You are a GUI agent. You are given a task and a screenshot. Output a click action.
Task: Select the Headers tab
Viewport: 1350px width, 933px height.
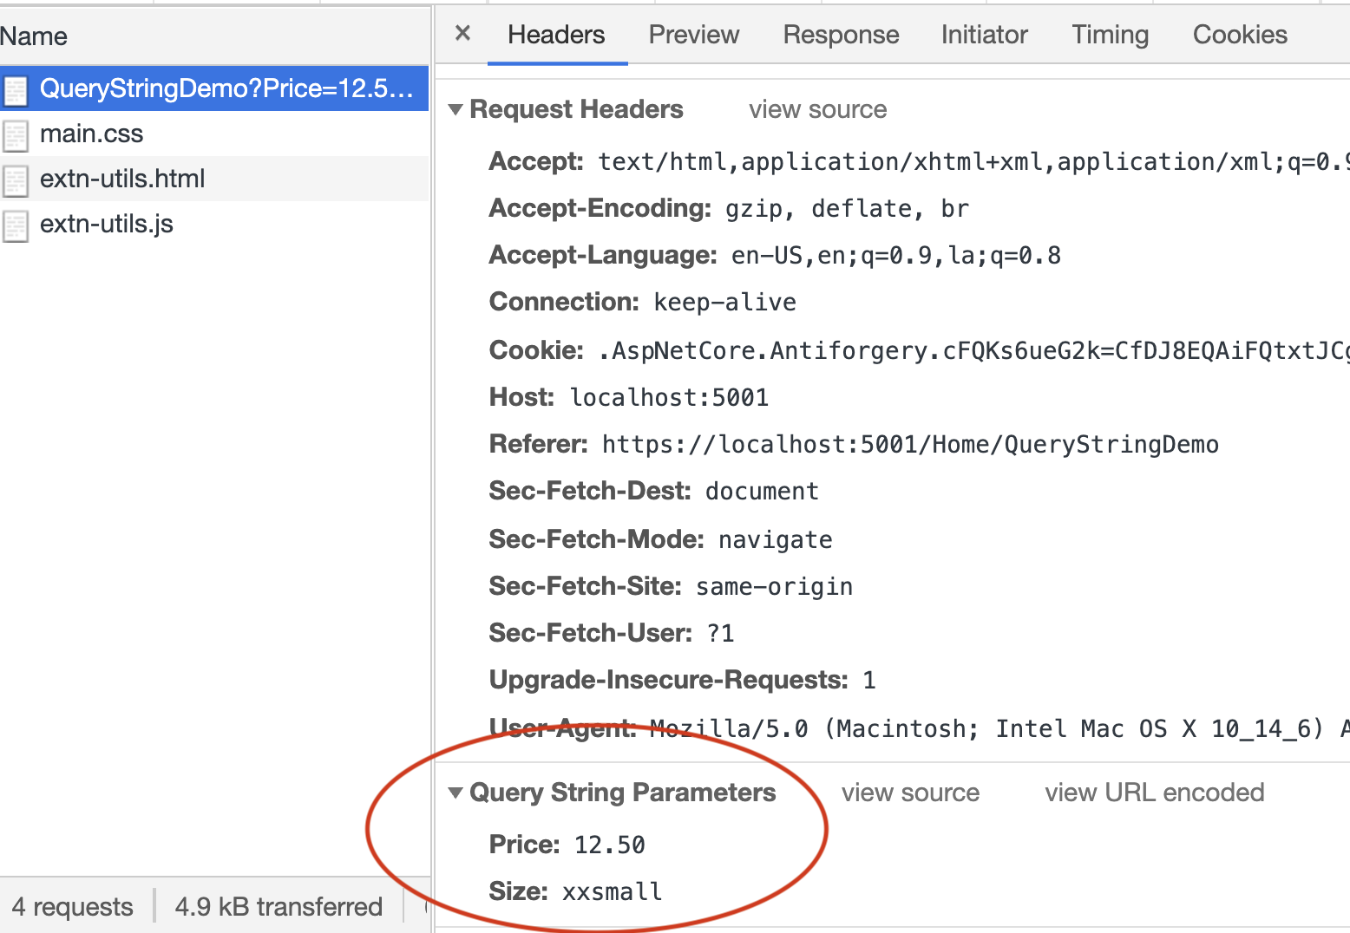(x=556, y=35)
